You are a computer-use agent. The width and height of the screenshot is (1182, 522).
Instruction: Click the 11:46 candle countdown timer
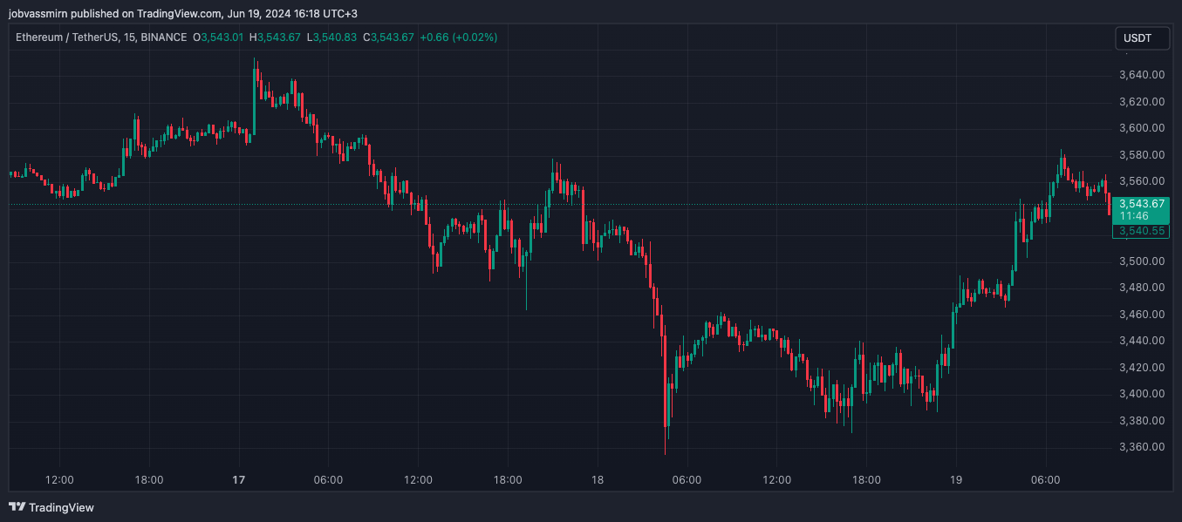[x=1134, y=216]
